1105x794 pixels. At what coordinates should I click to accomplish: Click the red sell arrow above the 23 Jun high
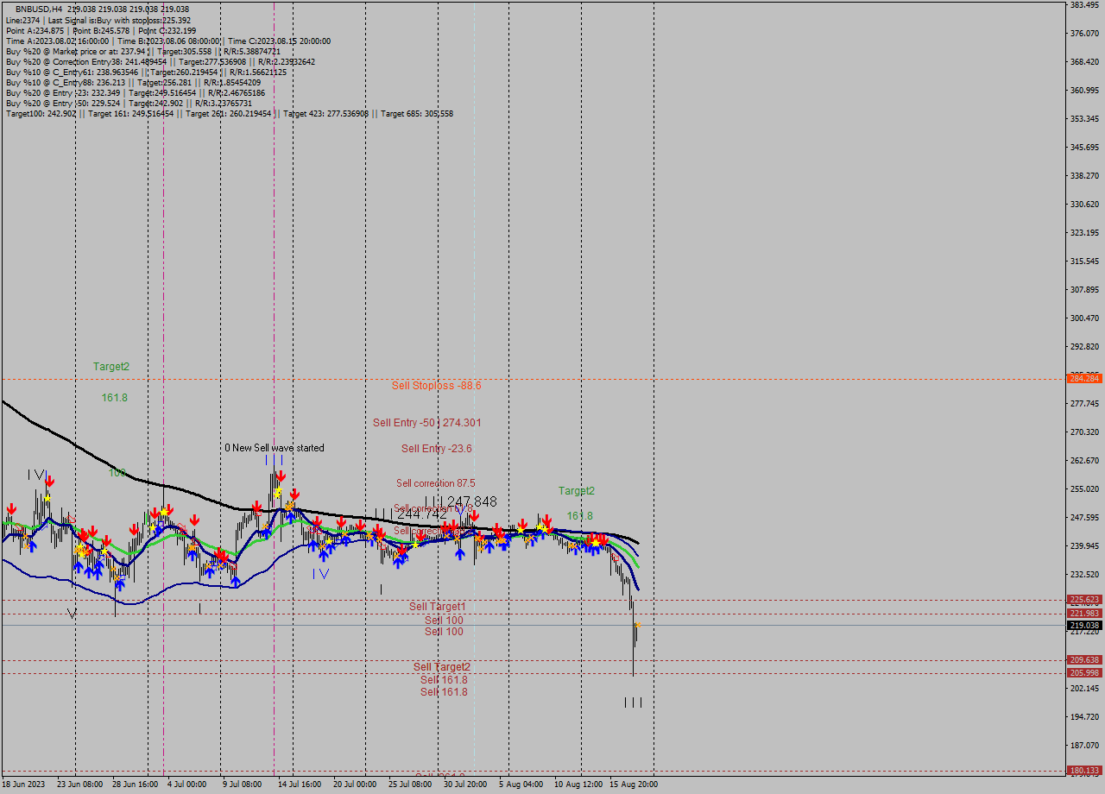pos(49,480)
